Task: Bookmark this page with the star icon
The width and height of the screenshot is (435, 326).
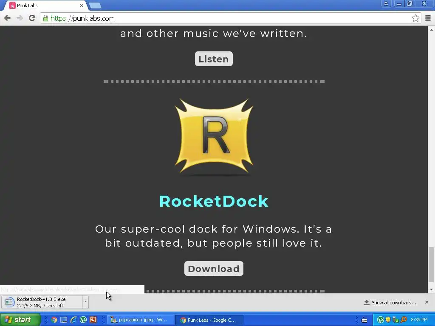Action: point(415,18)
